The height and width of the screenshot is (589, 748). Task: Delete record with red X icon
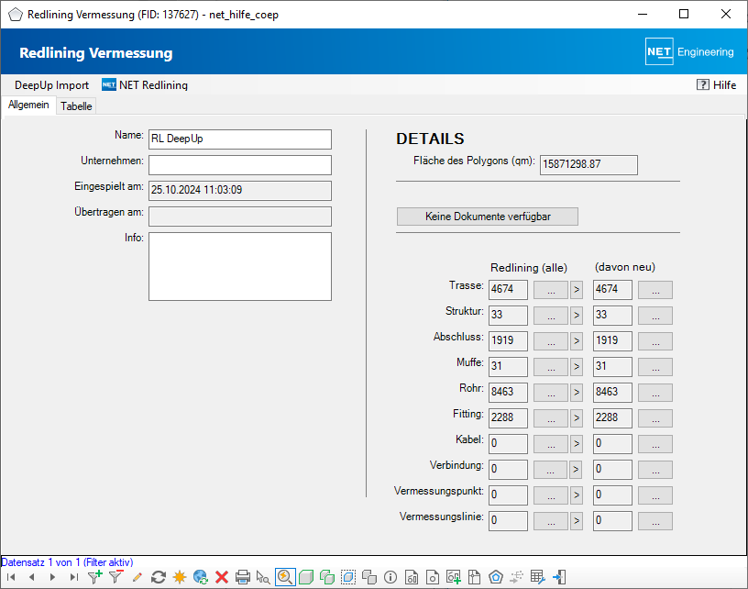point(221,577)
